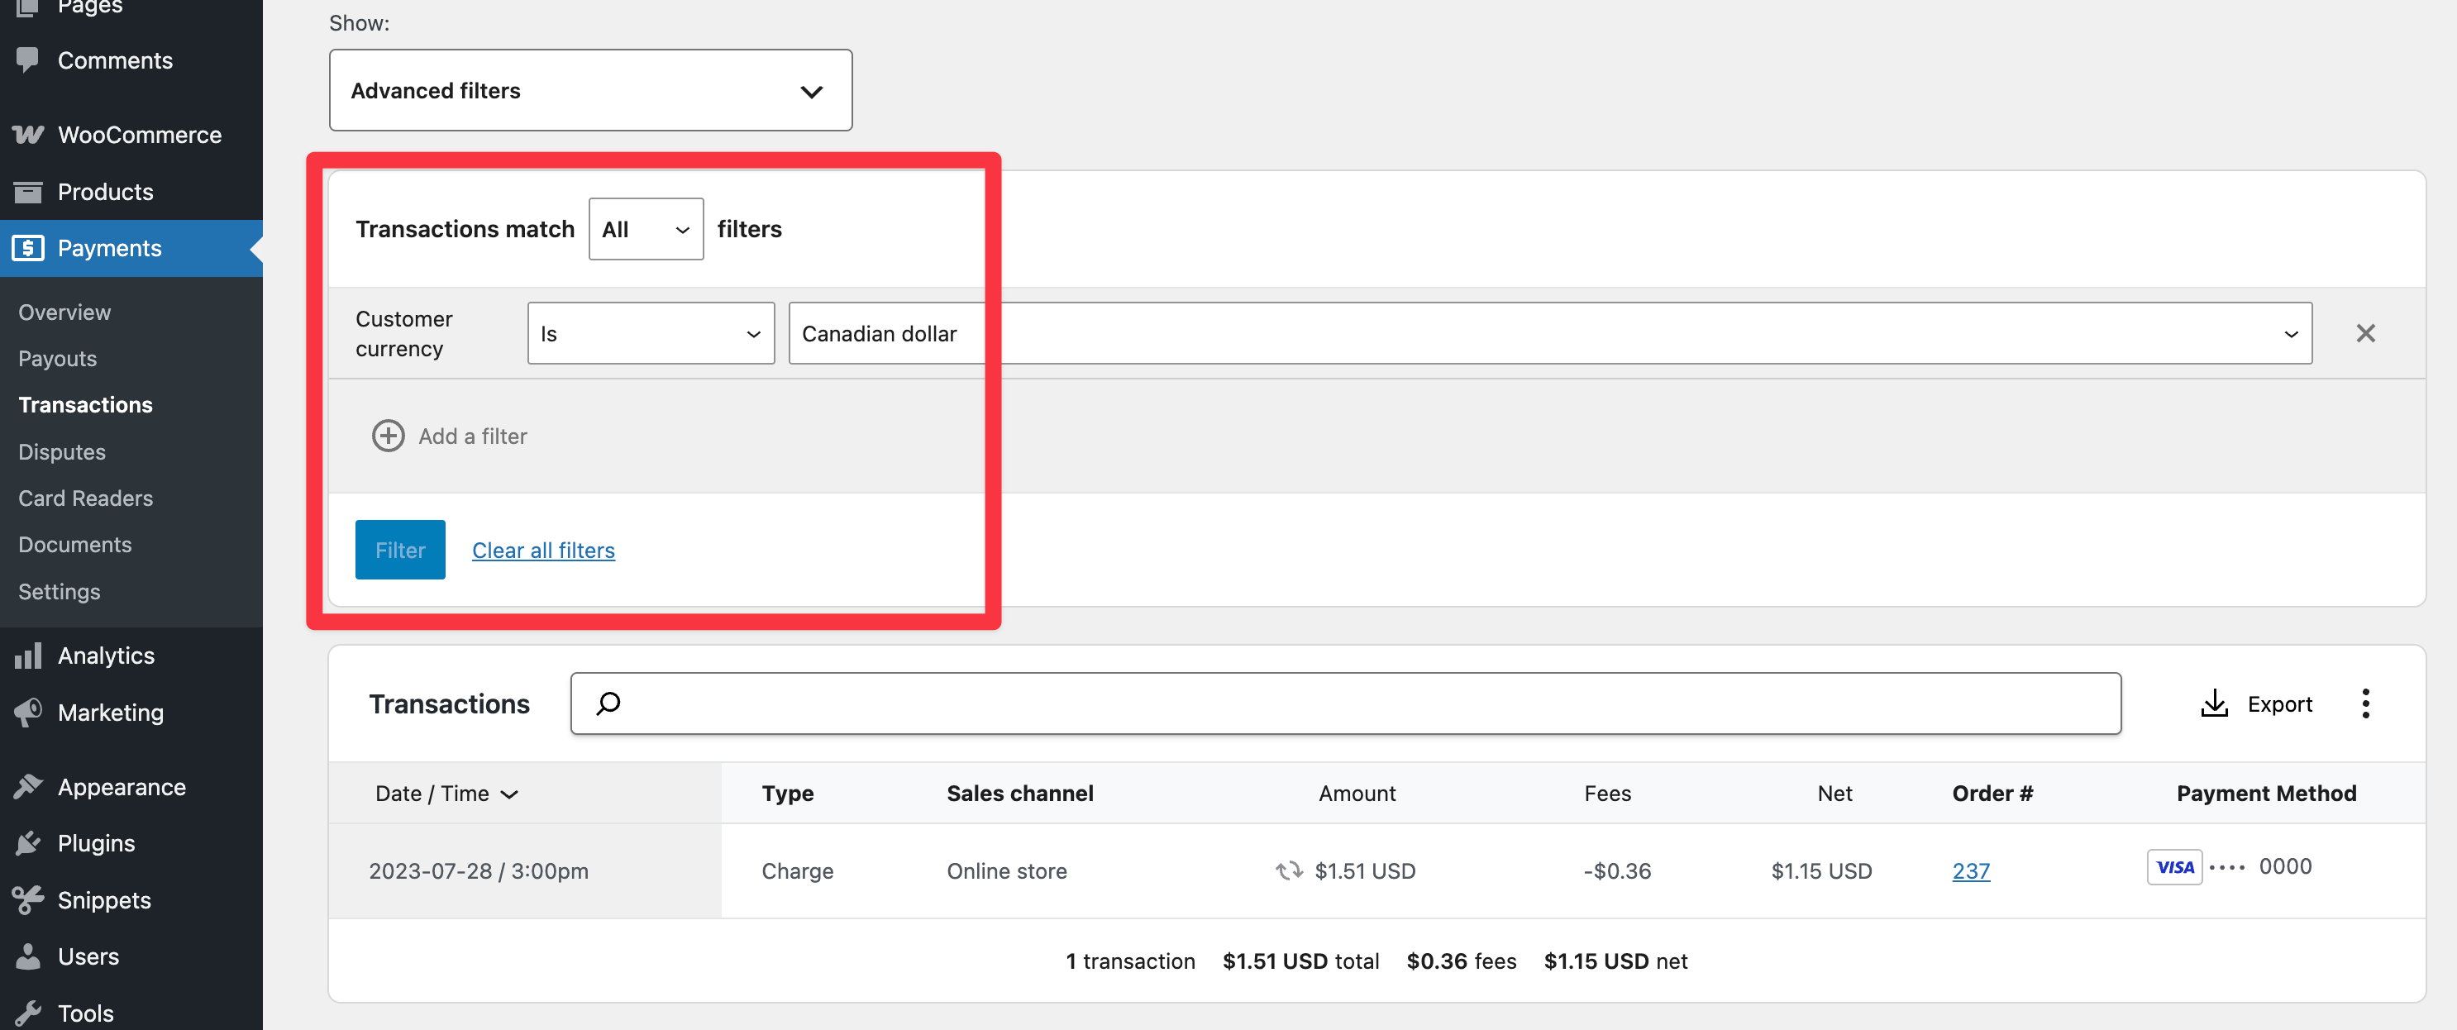The image size is (2457, 1030).
Task: Click the Appearance paintbrush icon
Action: (27, 787)
